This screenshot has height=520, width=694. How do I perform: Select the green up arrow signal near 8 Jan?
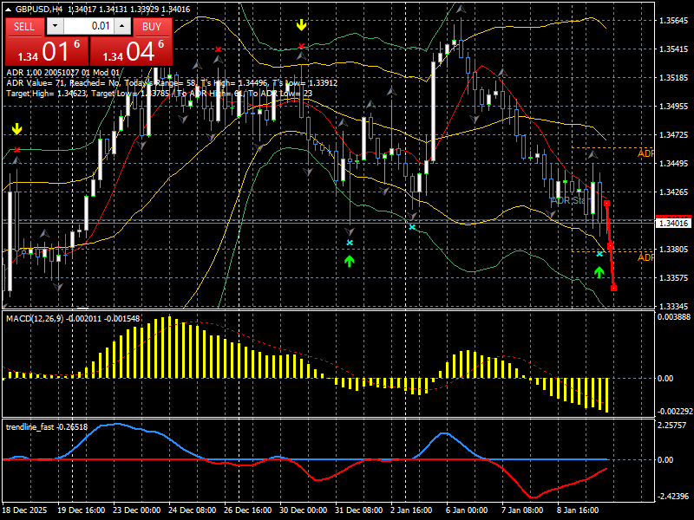599,272
